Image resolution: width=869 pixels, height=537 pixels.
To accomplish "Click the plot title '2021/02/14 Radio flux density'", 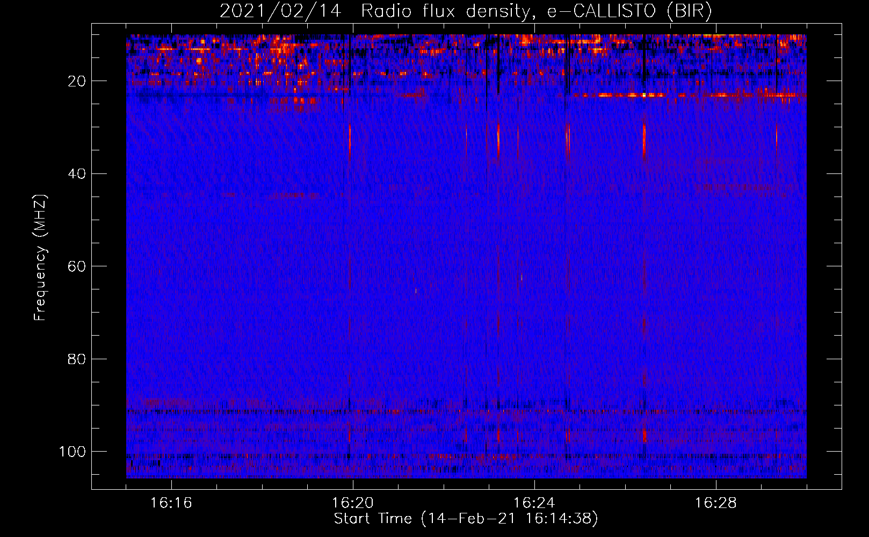I will point(466,11).
